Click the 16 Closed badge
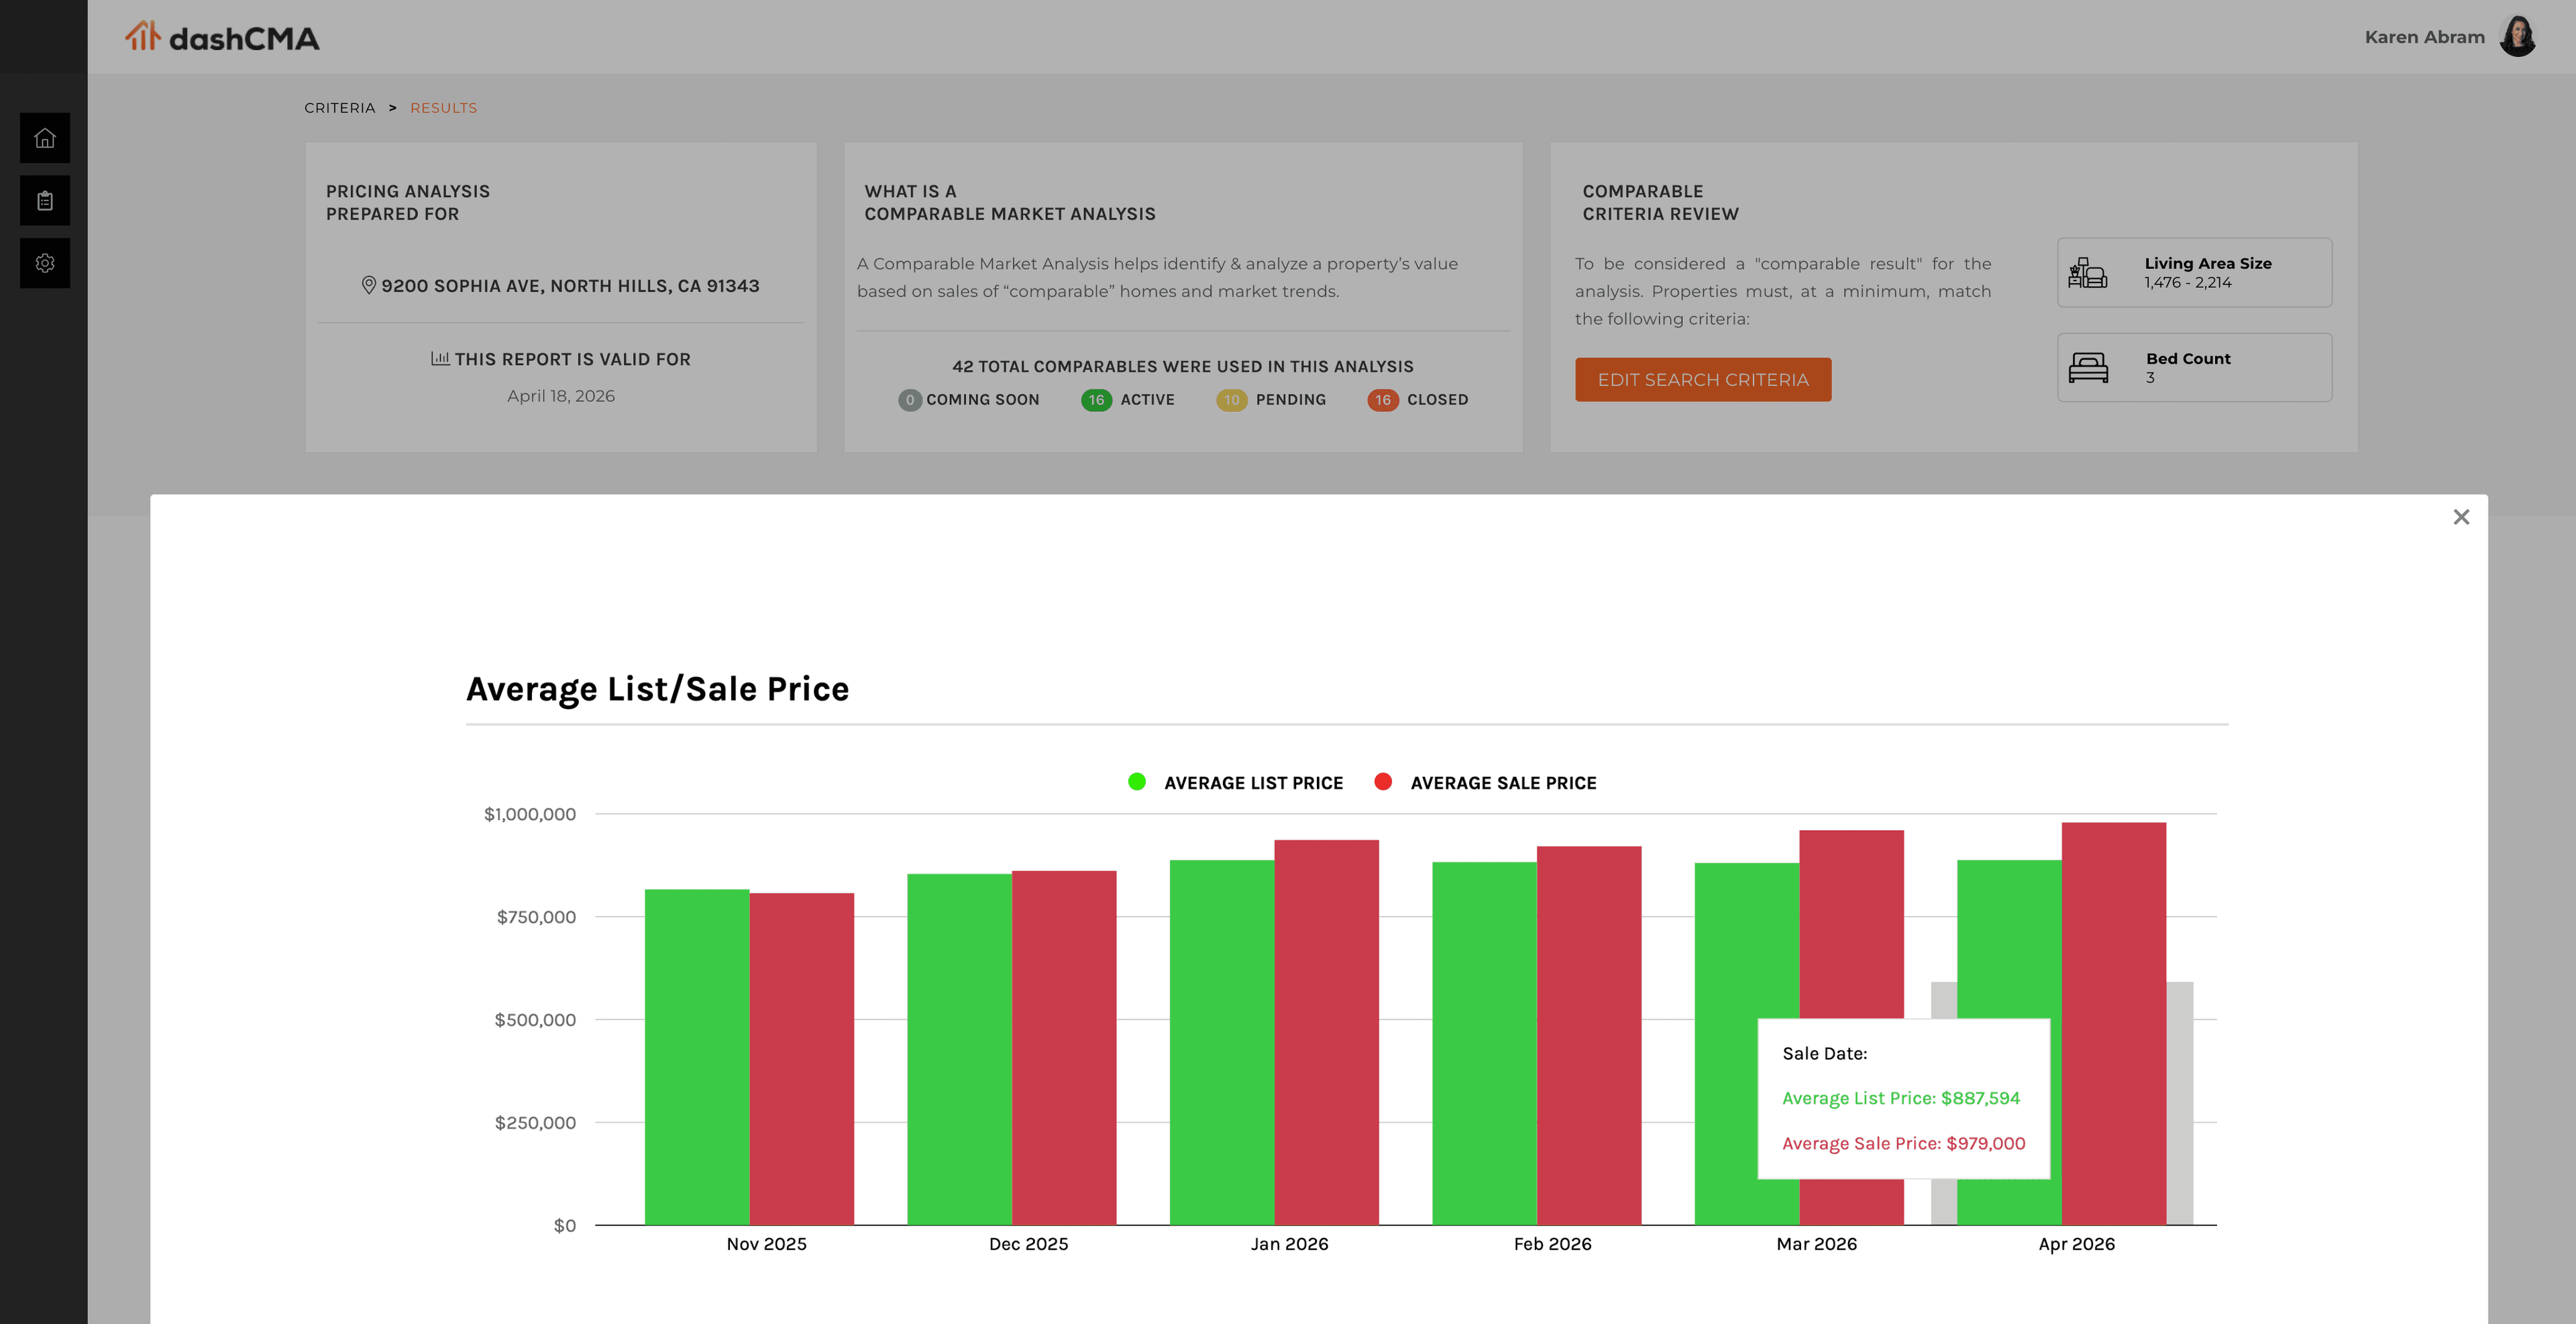Image resolution: width=2576 pixels, height=1324 pixels. point(1382,400)
